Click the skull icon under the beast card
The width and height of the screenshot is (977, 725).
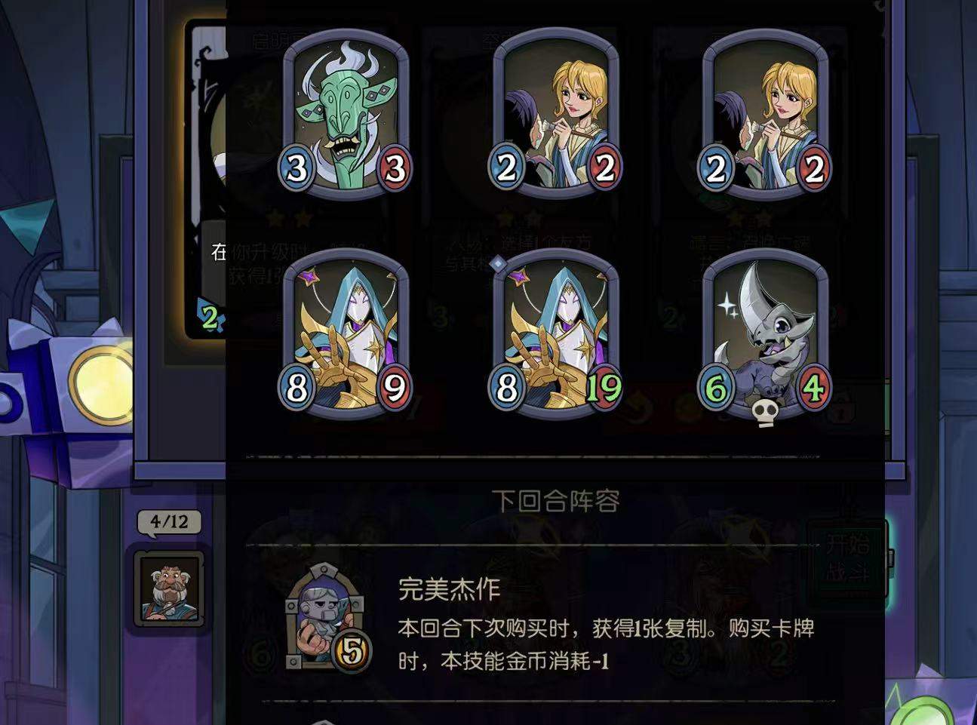[x=765, y=413]
